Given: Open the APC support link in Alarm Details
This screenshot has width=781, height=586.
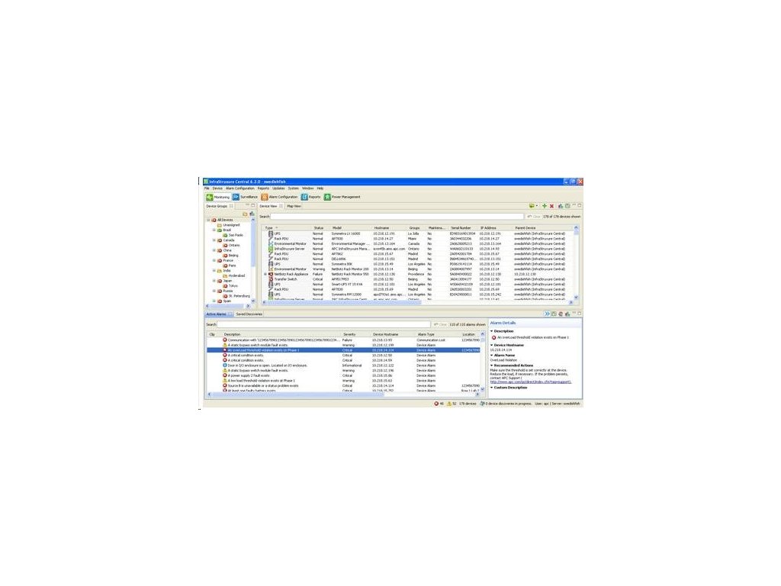Looking at the screenshot, I should tap(531, 382).
